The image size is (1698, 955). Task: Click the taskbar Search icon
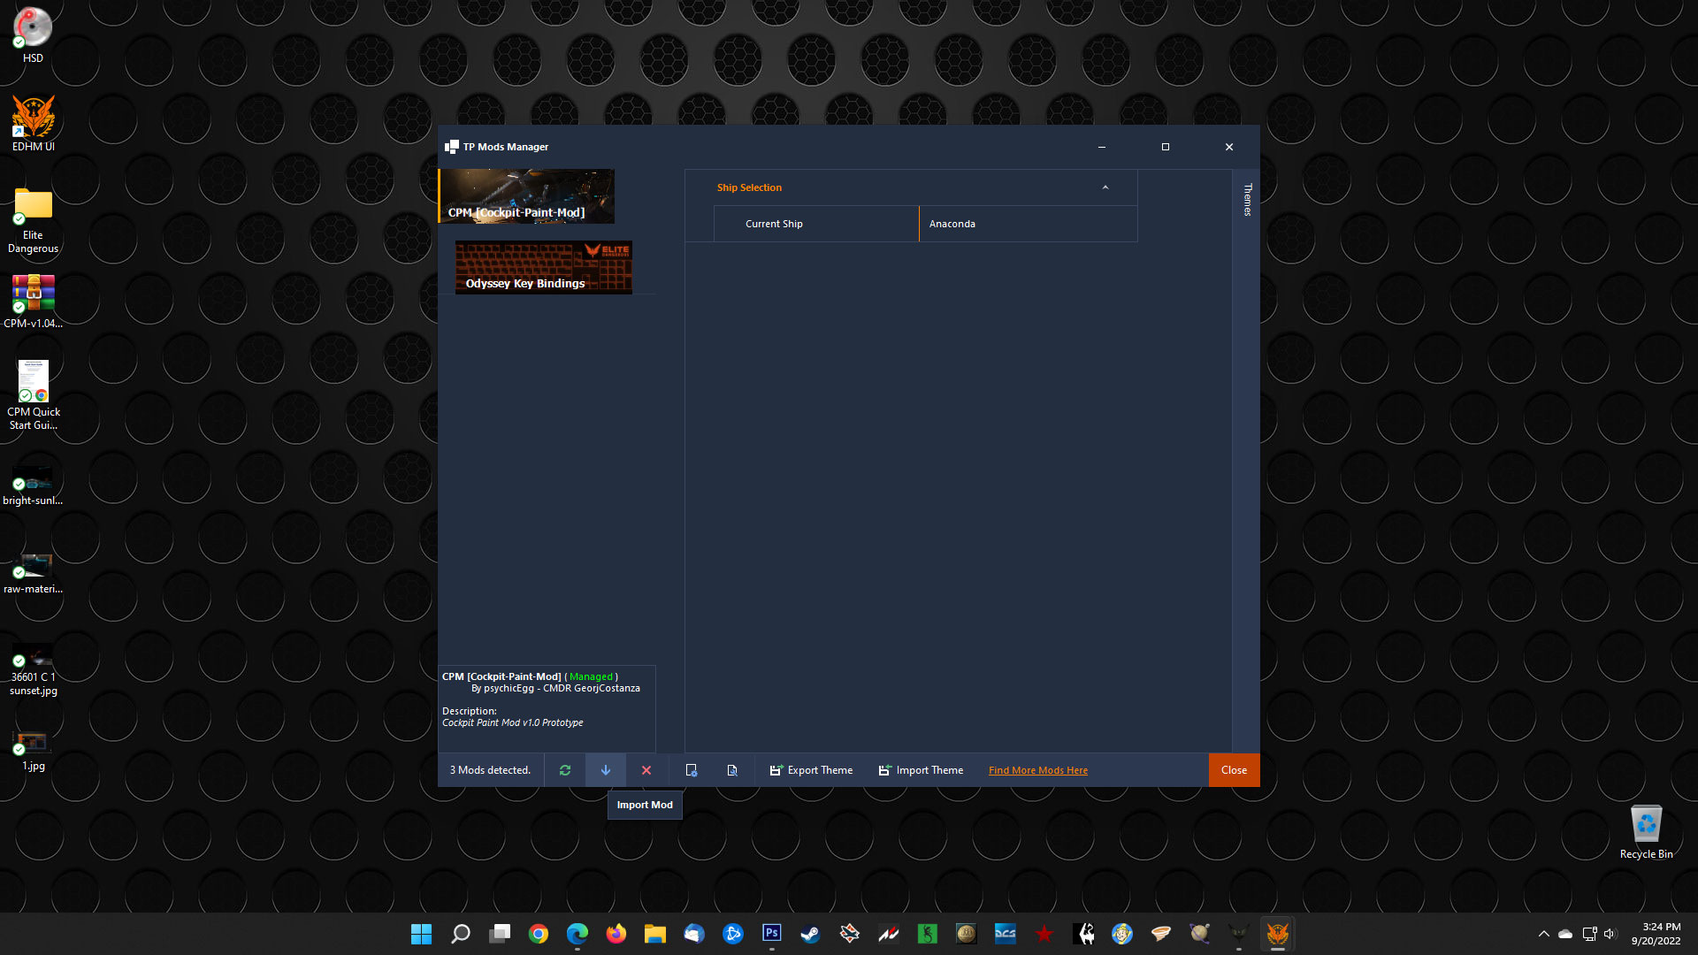coord(460,934)
